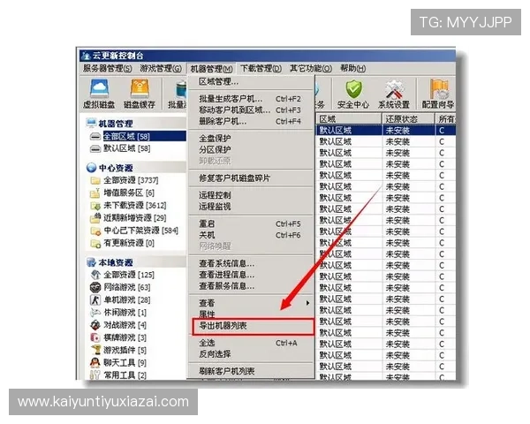Click the 有更新资源 folder icon

95,243
